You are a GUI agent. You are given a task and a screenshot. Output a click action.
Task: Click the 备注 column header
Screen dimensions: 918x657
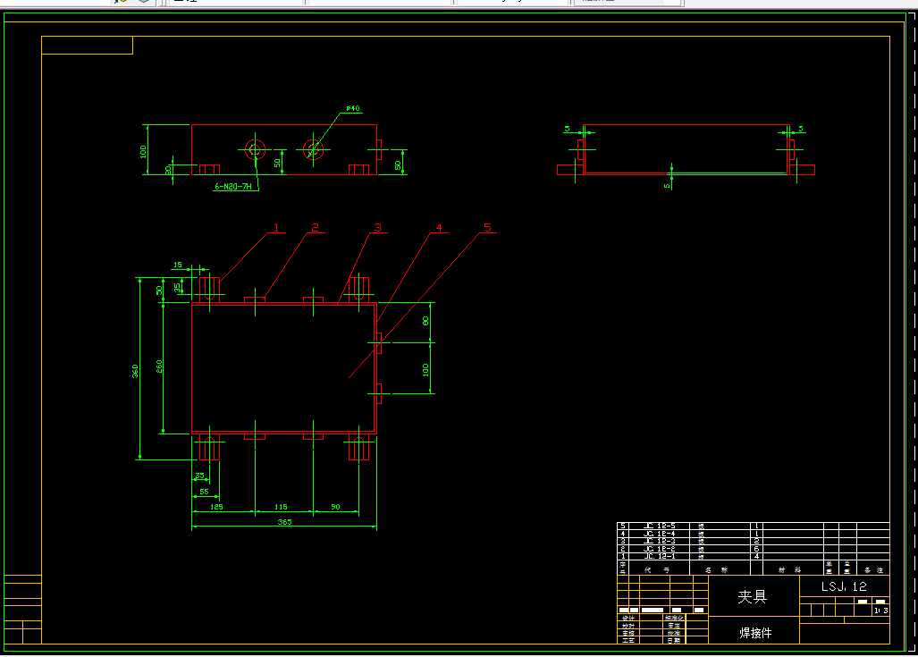873,569
